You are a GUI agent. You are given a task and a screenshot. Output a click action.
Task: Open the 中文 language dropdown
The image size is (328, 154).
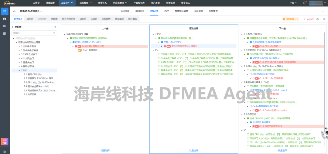(x=292, y=3)
